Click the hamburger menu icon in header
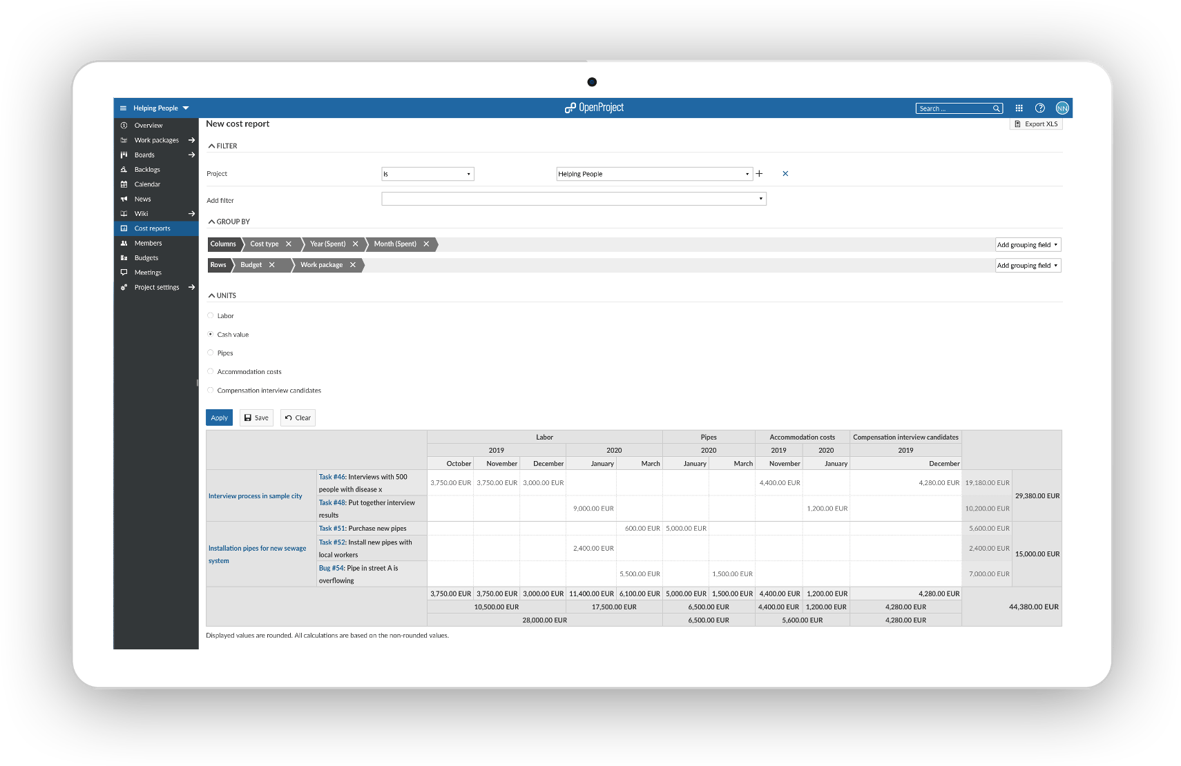 tap(124, 108)
